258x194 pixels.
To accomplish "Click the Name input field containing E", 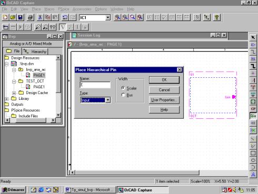I will [x=95, y=85].
